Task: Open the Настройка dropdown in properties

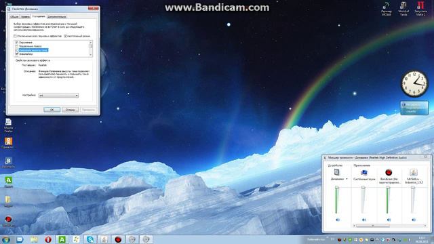Action: 58,96
